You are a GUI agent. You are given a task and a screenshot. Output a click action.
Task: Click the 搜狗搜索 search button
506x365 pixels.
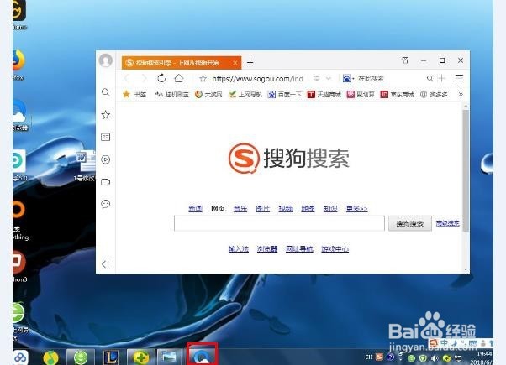pos(410,223)
